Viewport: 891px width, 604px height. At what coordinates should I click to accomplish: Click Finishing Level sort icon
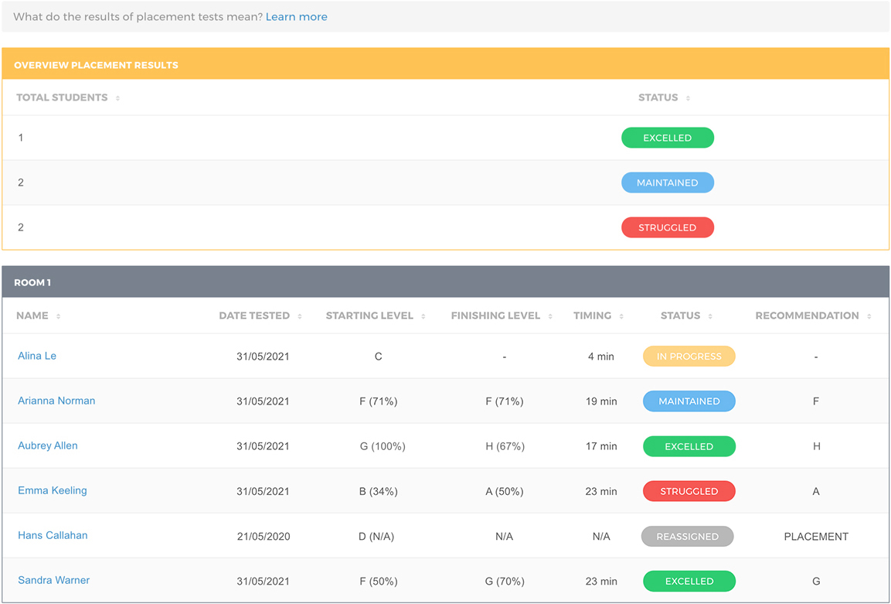click(550, 316)
